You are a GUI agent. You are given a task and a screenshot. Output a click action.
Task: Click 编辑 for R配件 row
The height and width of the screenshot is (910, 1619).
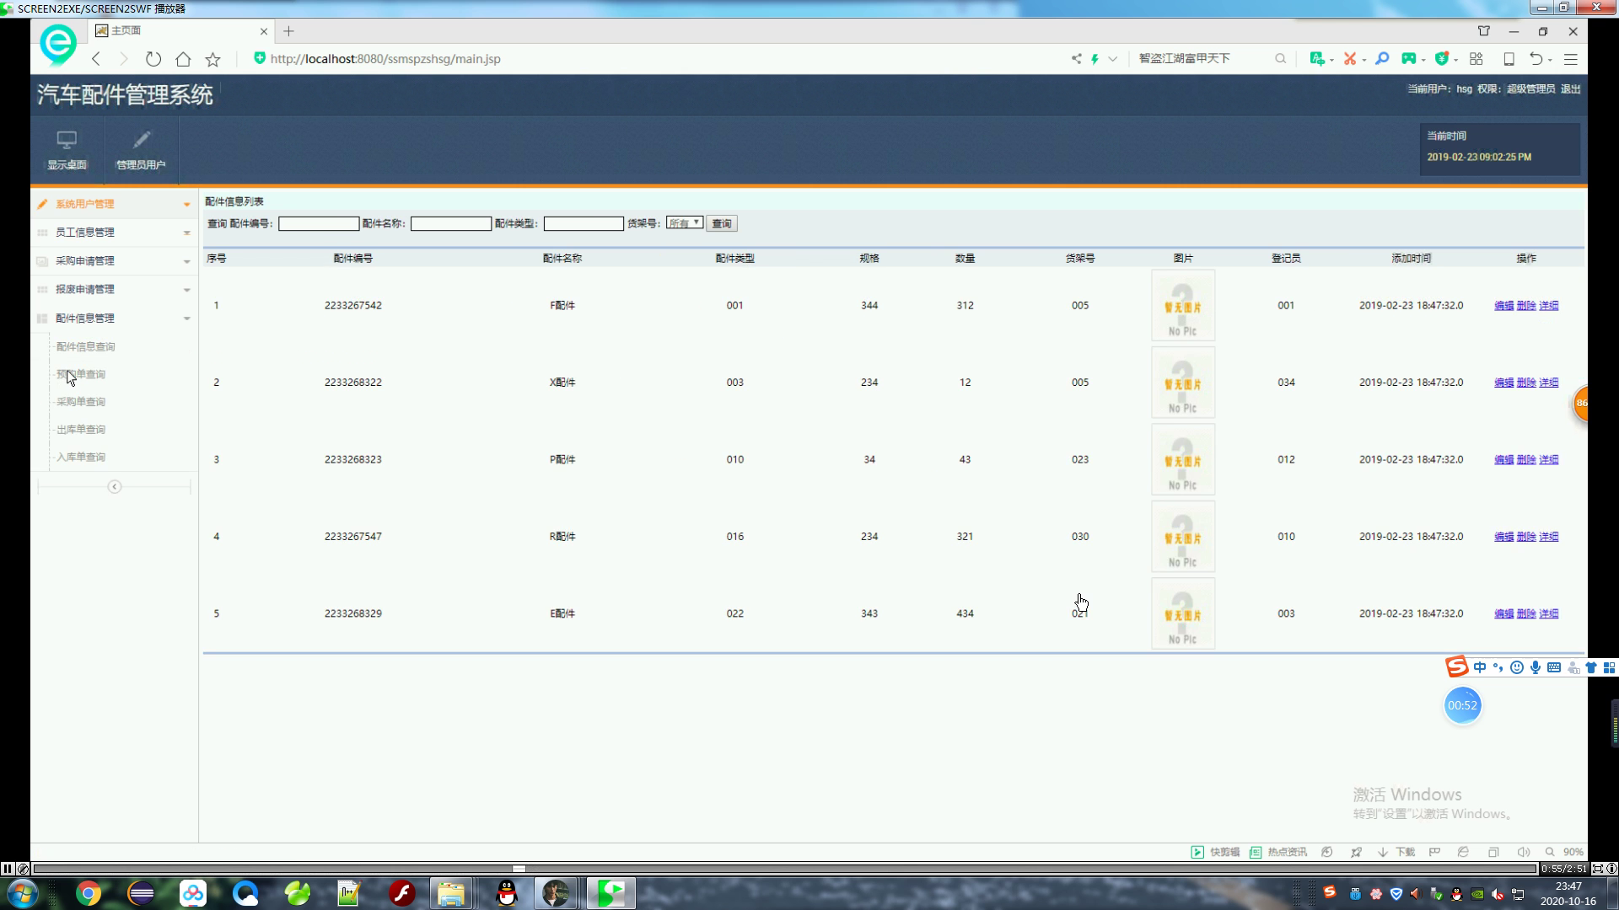[x=1503, y=537]
